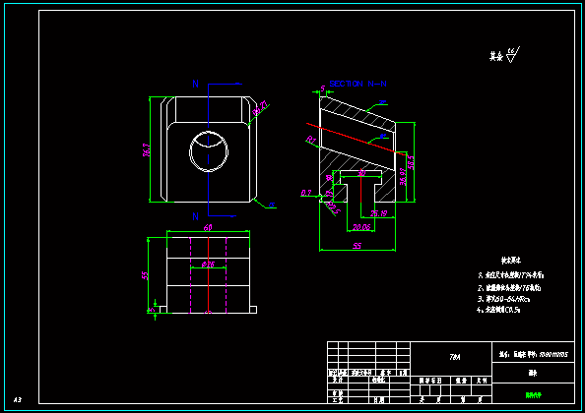Screen dimensions: 585x413
Task: Select technical note number 3
Action: pos(504,299)
